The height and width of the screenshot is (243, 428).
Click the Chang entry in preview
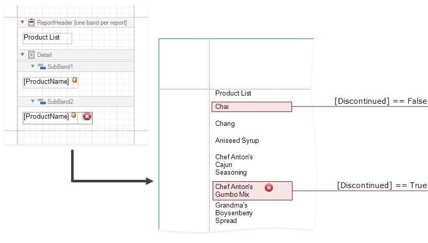tap(225, 123)
